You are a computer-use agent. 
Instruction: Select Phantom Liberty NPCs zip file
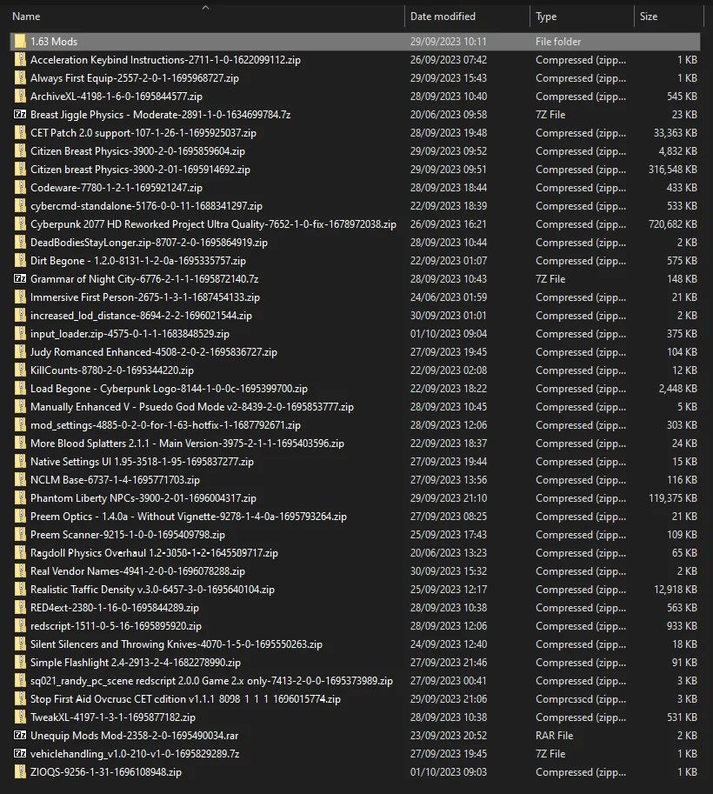point(143,497)
